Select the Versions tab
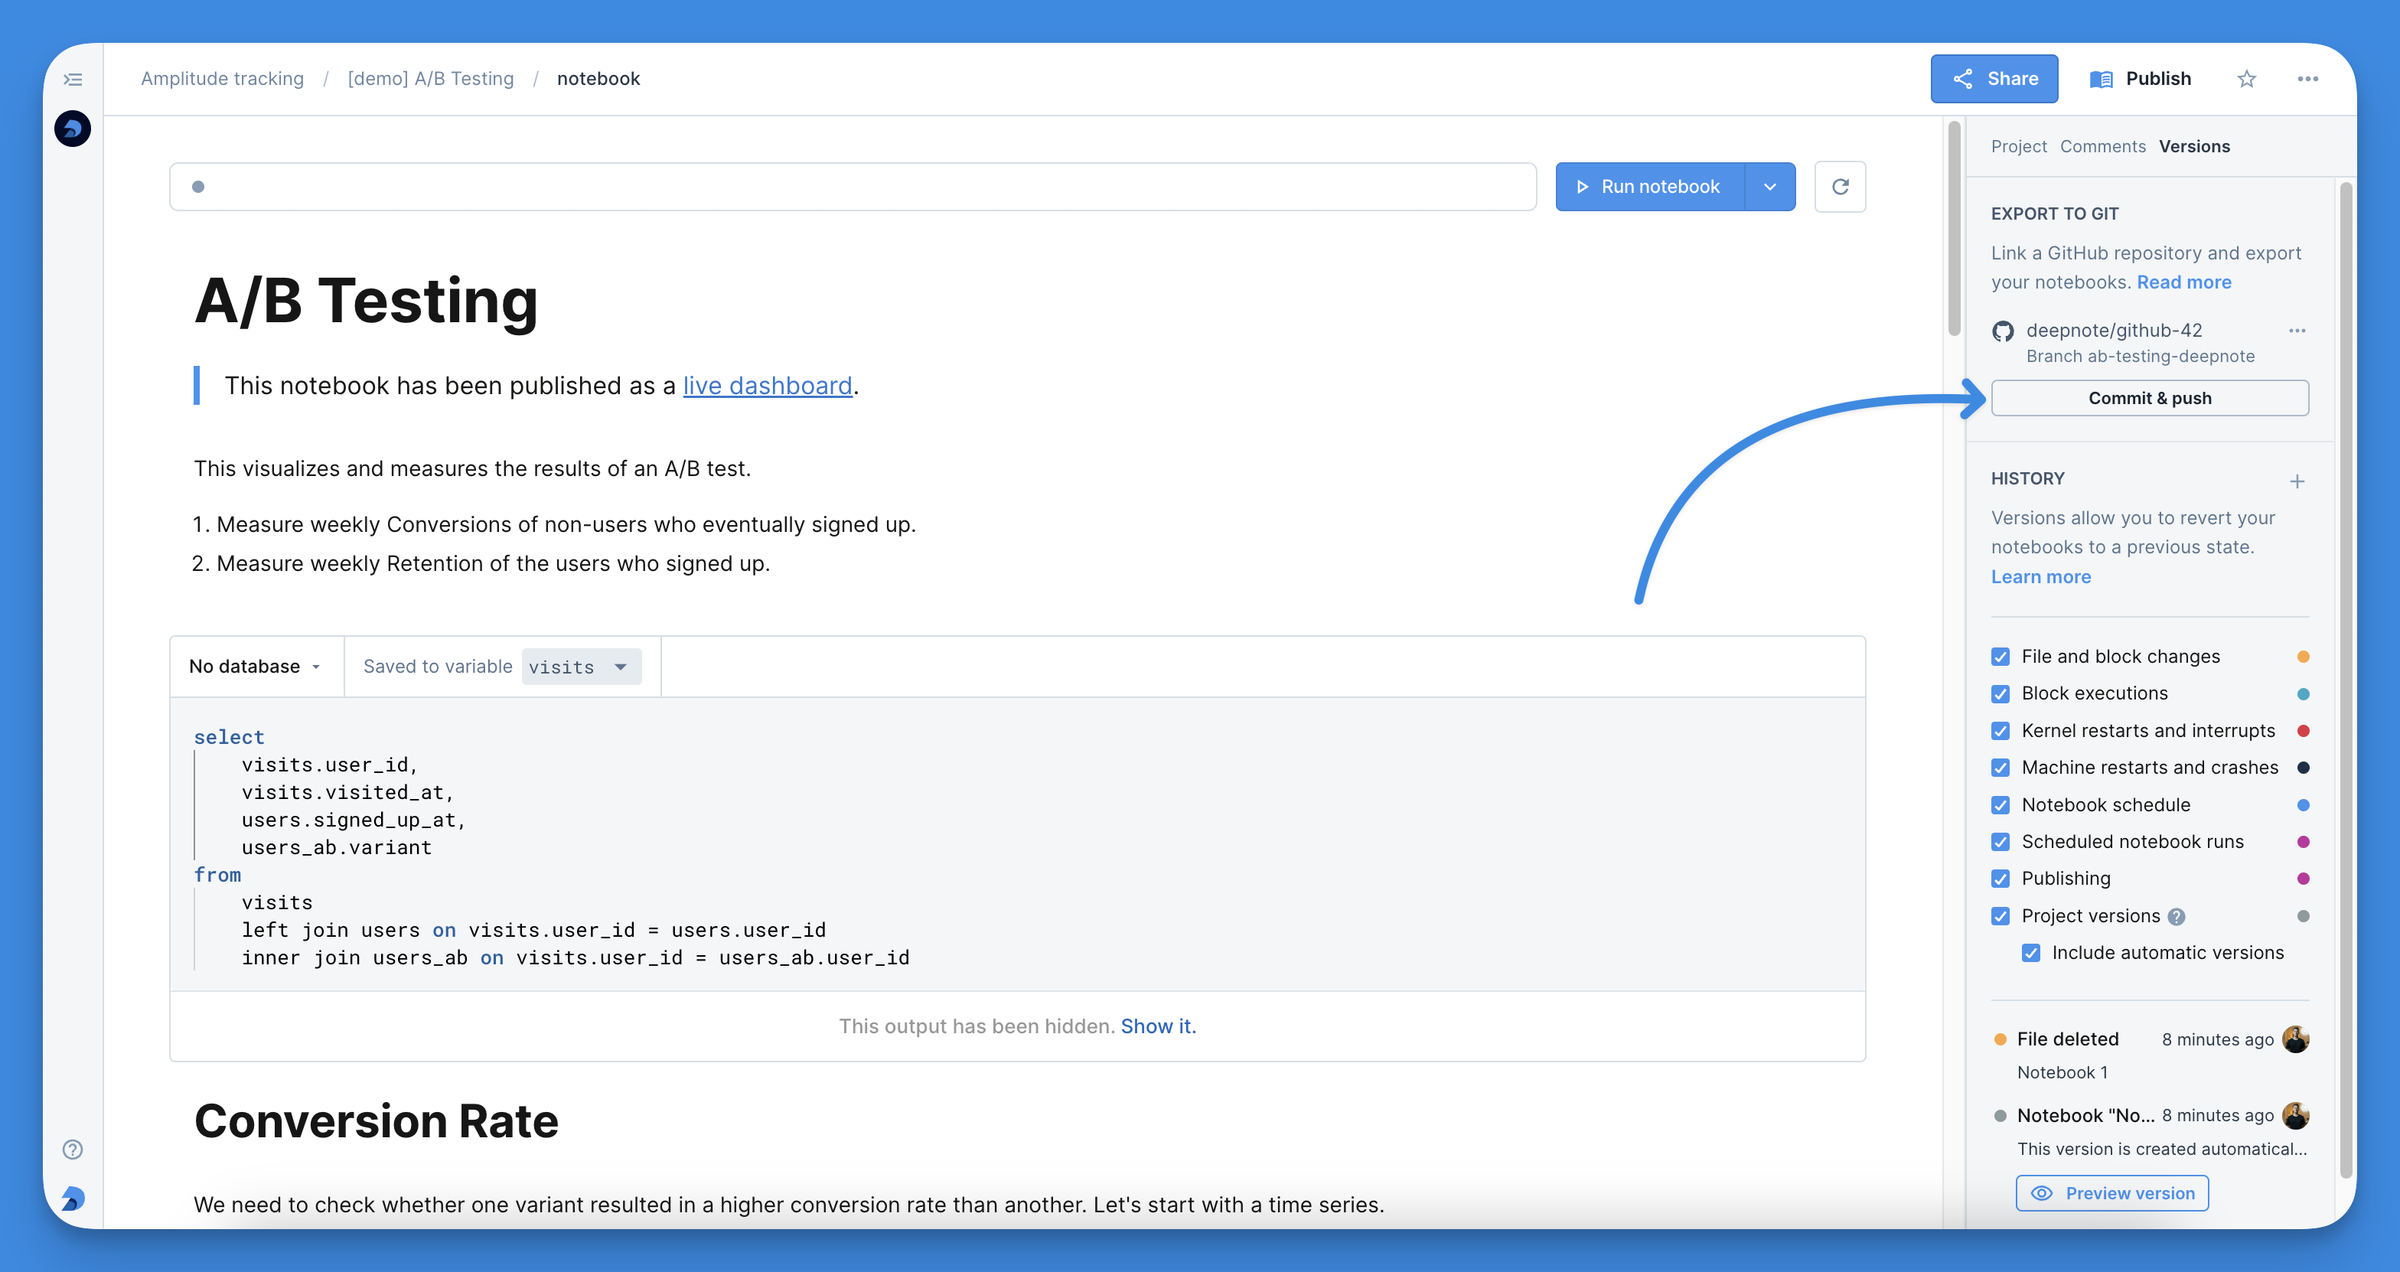 [2194, 146]
